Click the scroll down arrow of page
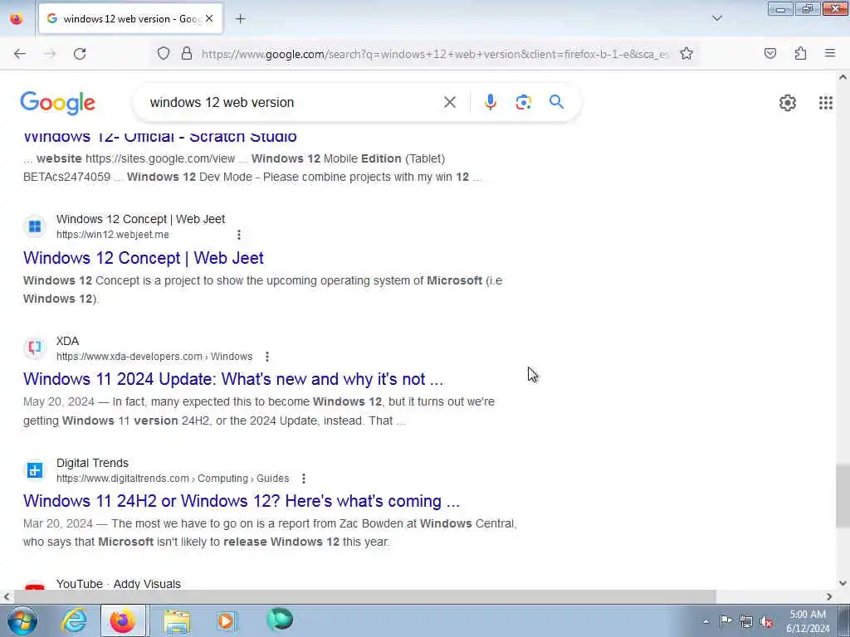Image resolution: width=850 pixels, height=637 pixels. 843,583
